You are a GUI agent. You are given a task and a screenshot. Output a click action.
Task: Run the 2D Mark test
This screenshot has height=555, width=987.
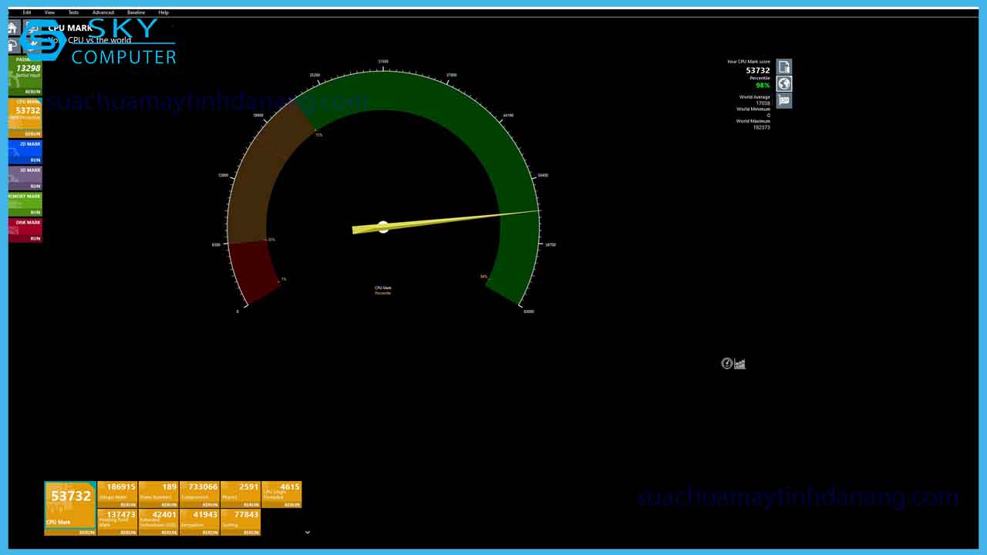pos(35,160)
